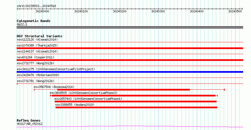Click the DGV Structural Variants track title

coord(39,36)
